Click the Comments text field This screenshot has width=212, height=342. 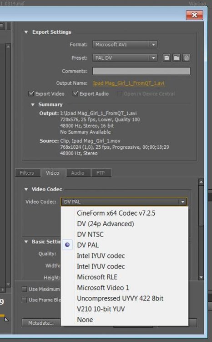pyautogui.click(x=141, y=71)
